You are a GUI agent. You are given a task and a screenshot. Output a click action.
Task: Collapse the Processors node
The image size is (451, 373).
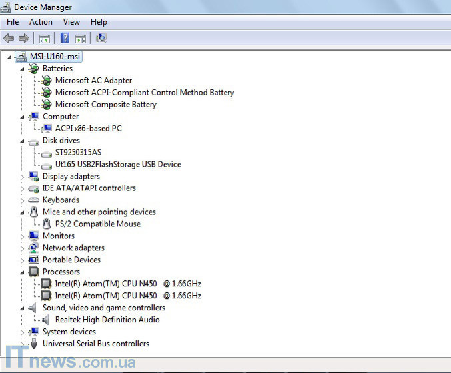[22, 272]
